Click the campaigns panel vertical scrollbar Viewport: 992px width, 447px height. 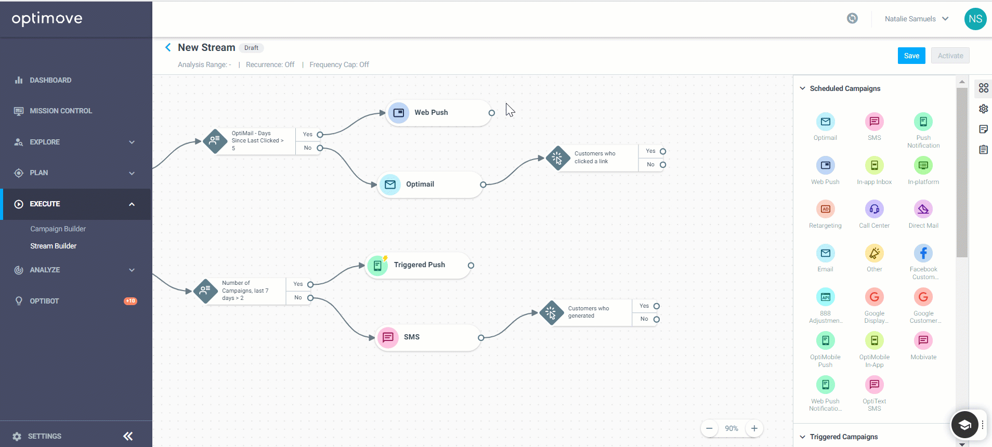point(962,172)
